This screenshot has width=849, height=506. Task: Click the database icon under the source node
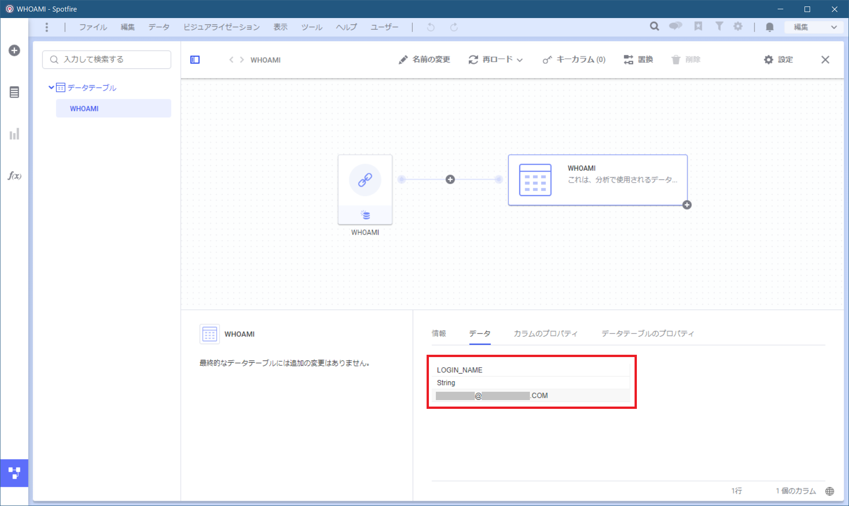365,215
